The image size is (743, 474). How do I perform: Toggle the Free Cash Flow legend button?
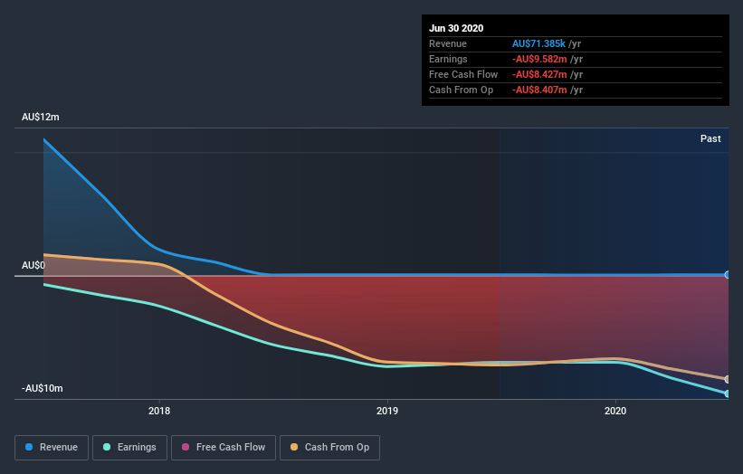pos(224,448)
